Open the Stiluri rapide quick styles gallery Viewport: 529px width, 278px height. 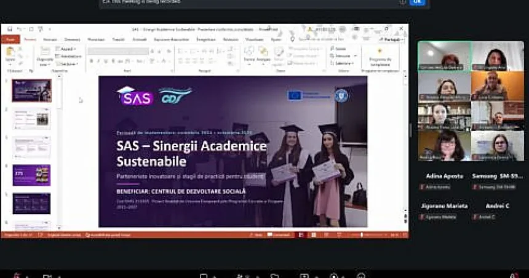[x=279, y=56]
